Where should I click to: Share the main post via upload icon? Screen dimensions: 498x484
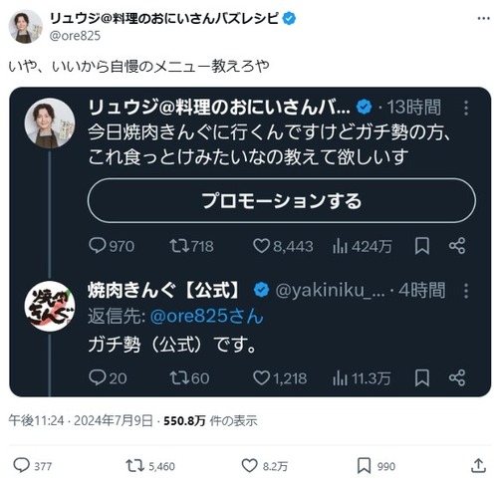pos(478,465)
